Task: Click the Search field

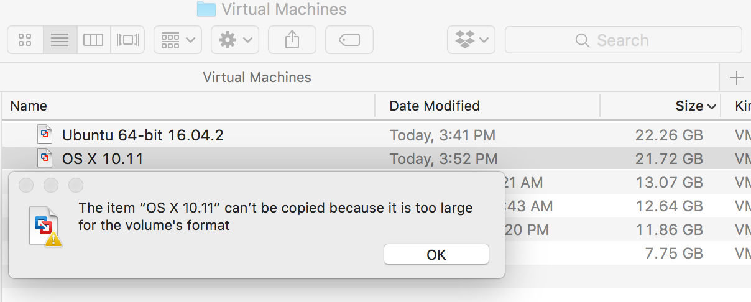Action: pyautogui.click(x=624, y=40)
